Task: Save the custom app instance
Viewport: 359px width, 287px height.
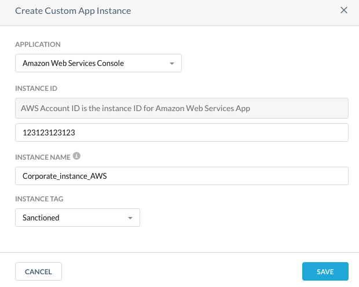Action: pyautogui.click(x=325, y=271)
